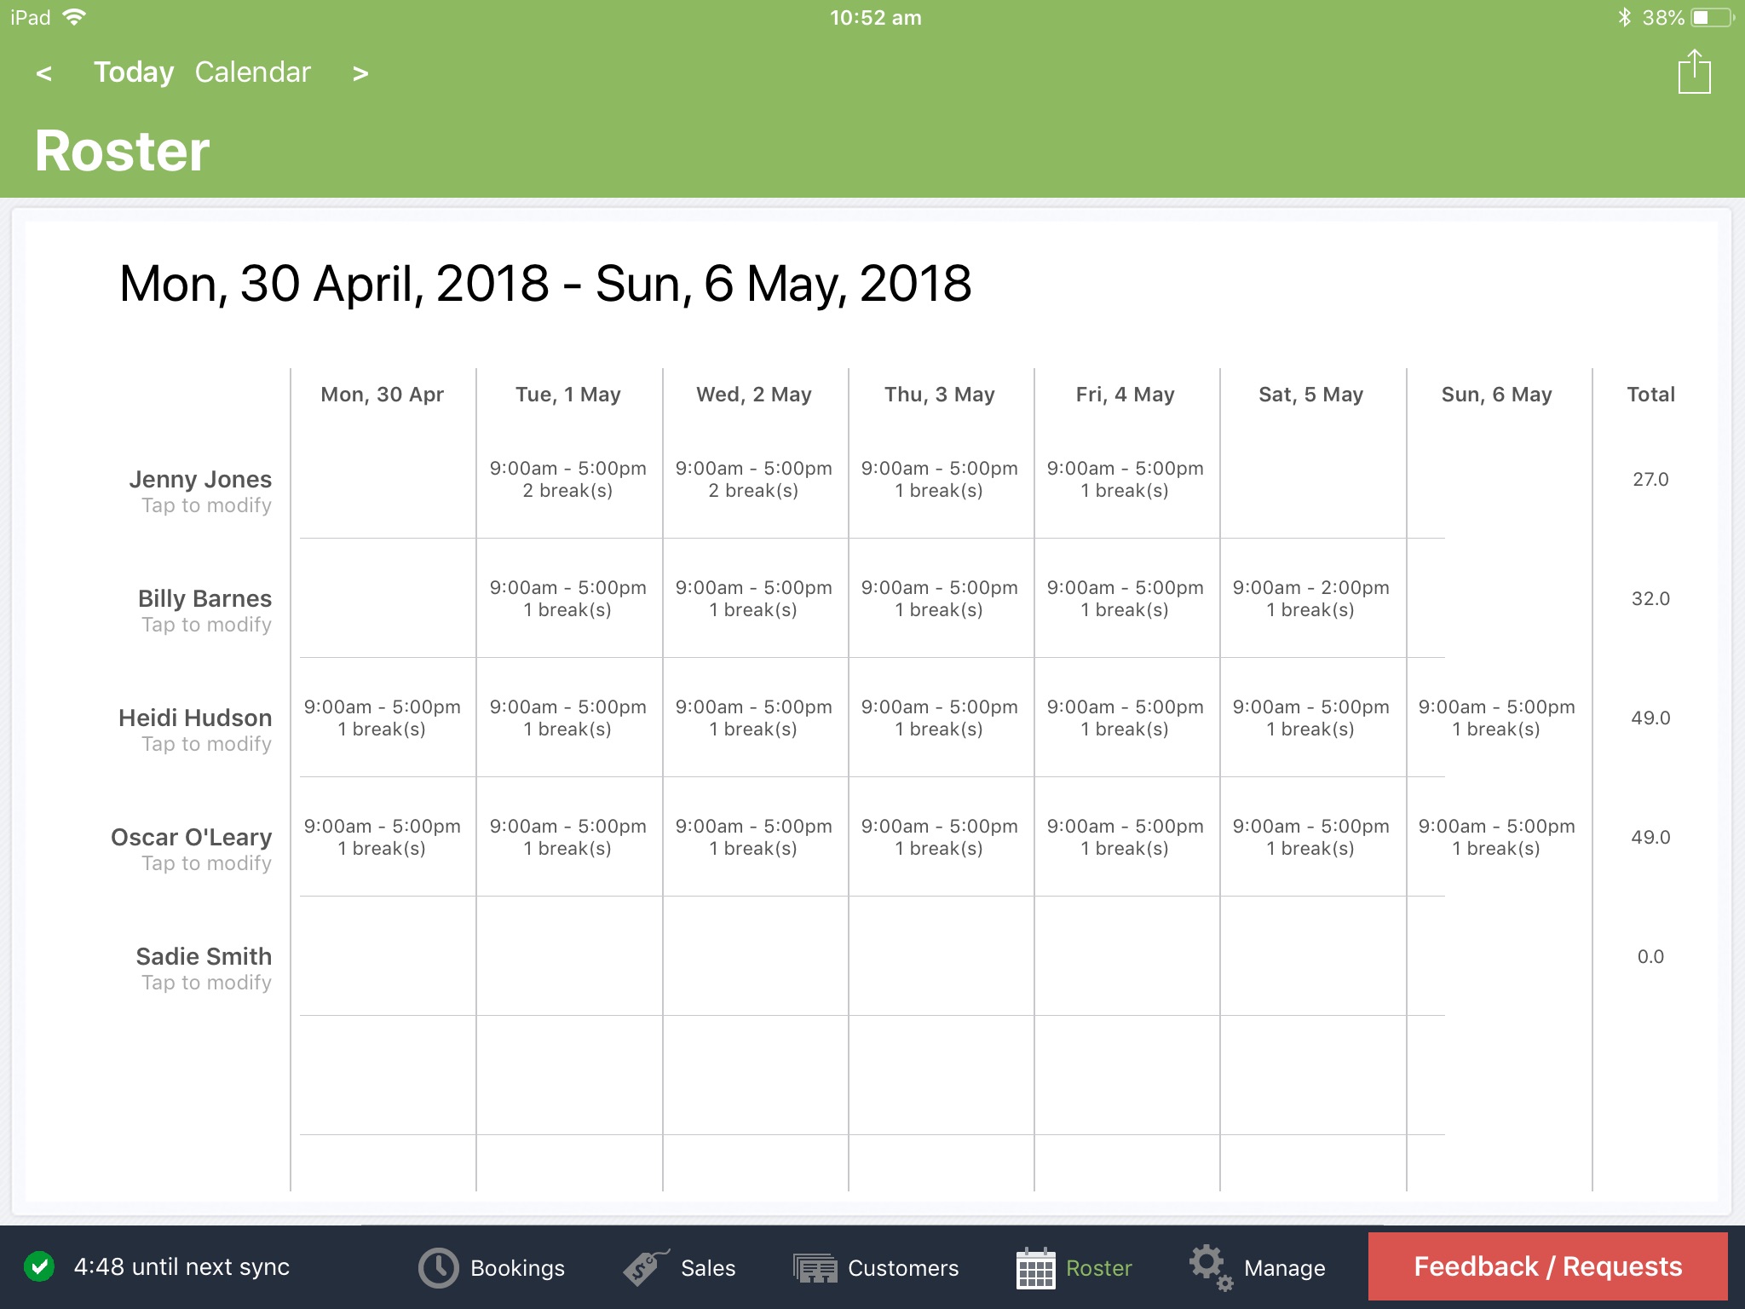This screenshot has height=1309, width=1745.
Task: Select Roster in the bottom navigation
Action: (1073, 1267)
